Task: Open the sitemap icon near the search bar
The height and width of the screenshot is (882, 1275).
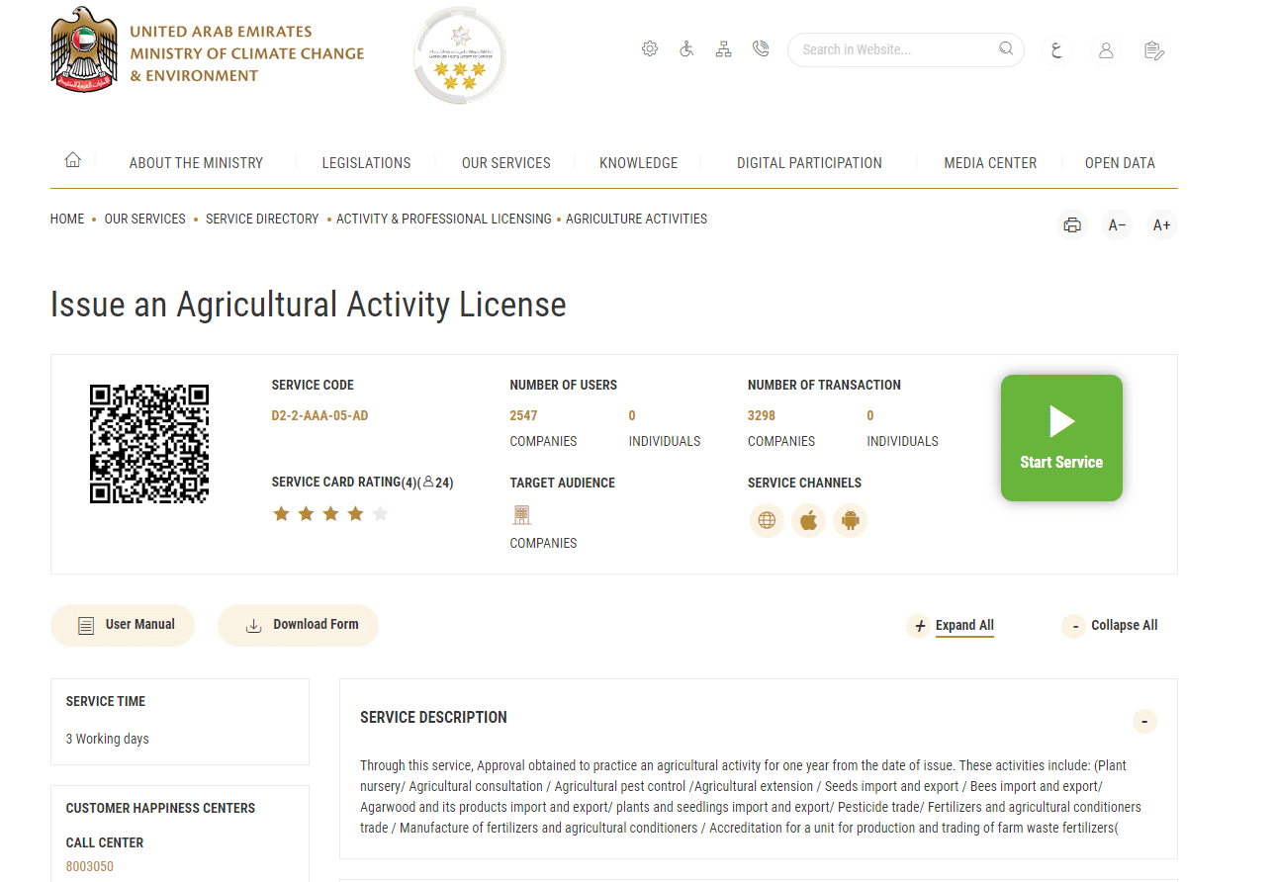Action: pos(723,47)
